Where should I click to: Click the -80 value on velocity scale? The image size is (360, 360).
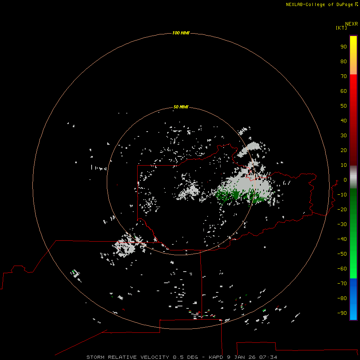(x=342, y=298)
